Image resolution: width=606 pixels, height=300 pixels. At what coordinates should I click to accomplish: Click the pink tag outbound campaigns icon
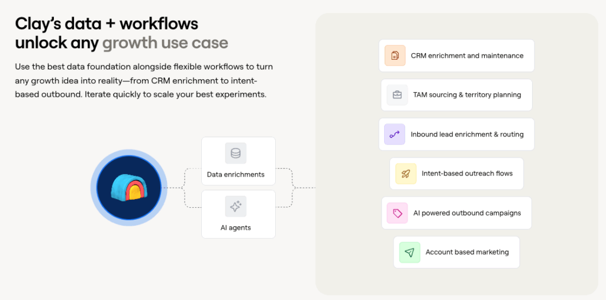[x=397, y=213]
